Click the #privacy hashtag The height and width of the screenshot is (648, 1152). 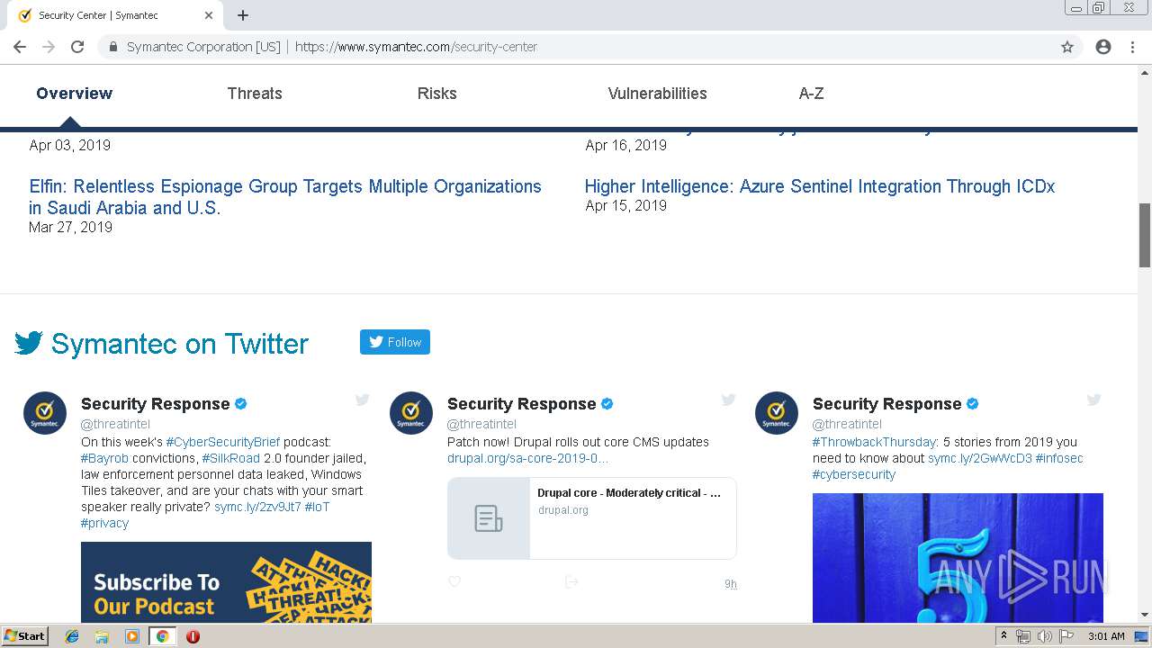pos(104,523)
